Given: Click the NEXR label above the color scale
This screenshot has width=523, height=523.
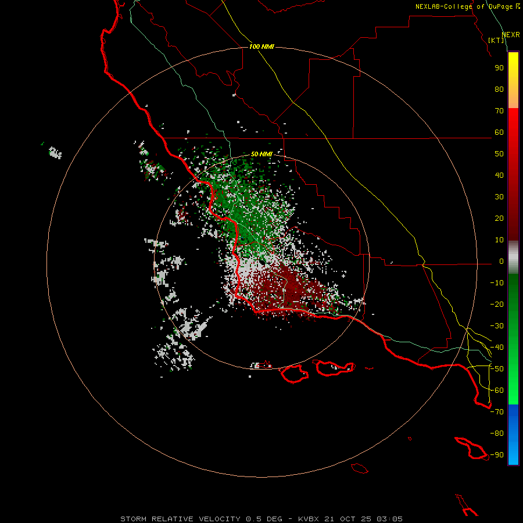Looking at the screenshot, I should point(511,35).
